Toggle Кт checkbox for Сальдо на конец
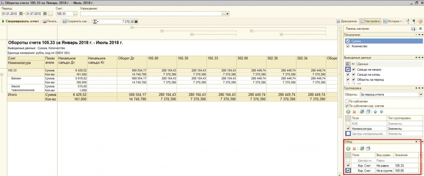Screen dimensions: 424x176 [354, 74]
